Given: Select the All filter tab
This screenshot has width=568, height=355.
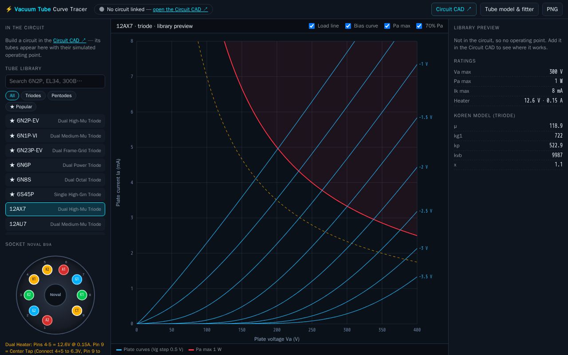Looking at the screenshot, I should 12,95.
